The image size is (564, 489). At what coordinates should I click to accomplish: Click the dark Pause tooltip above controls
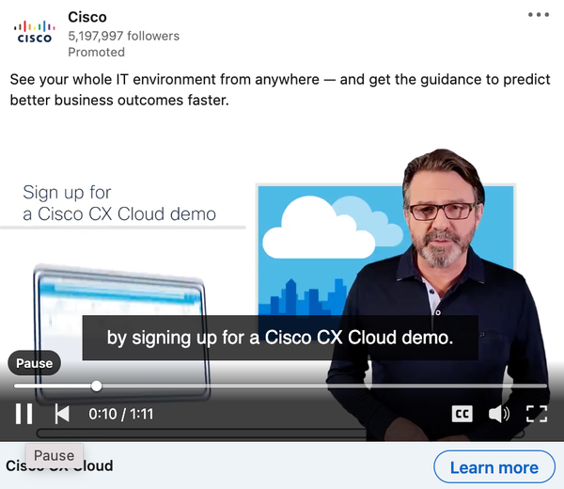coord(34,363)
